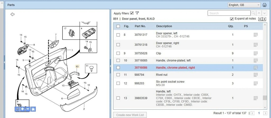Open note icon for Rivet nut row
The image size is (271, 118).
click(x=256, y=75)
